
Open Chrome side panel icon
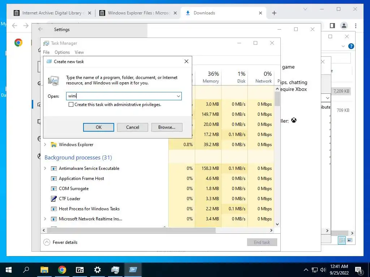pyautogui.click(x=332, y=26)
